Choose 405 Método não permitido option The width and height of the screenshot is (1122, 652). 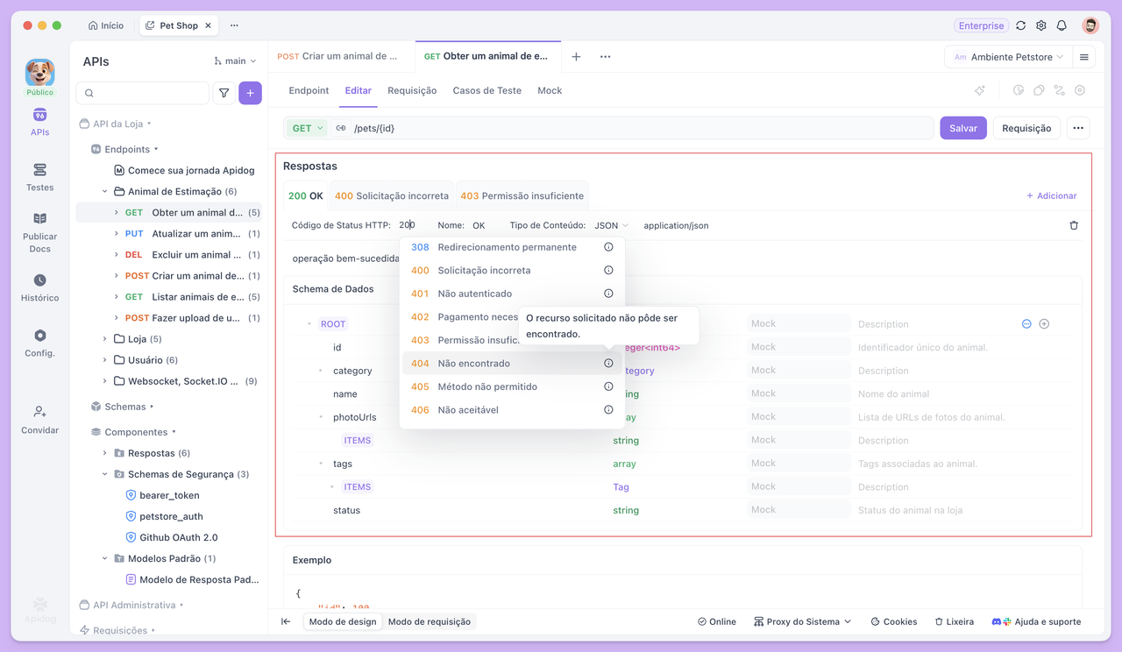point(512,386)
